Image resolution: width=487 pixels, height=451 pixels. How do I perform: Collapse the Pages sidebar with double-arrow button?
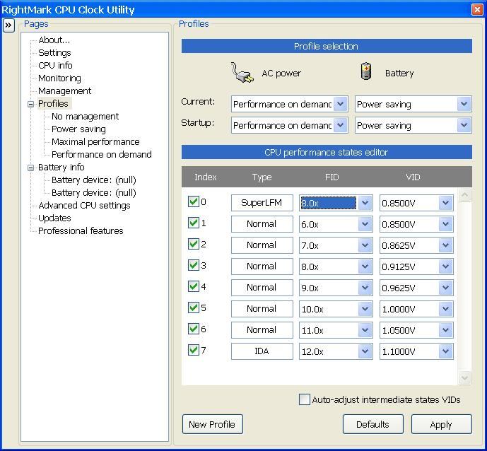[8, 25]
